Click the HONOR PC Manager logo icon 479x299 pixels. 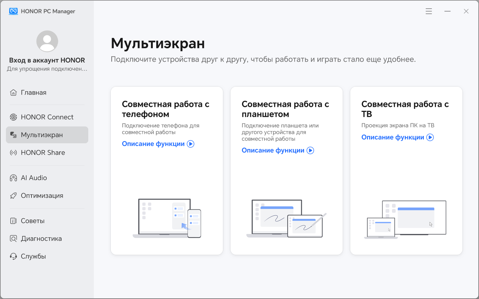pos(13,11)
